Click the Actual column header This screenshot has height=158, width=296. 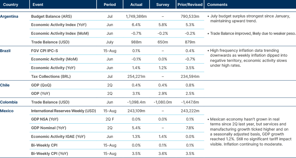point(136,5)
